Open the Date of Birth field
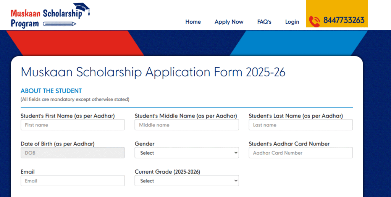Viewport: 391px width, 197px height. pyautogui.click(x=73, y=153)
